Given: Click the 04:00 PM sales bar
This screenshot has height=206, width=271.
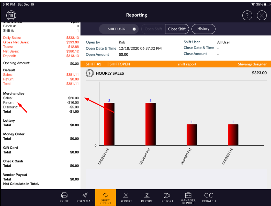Looking at the screenshot, I should coord(109,124).
